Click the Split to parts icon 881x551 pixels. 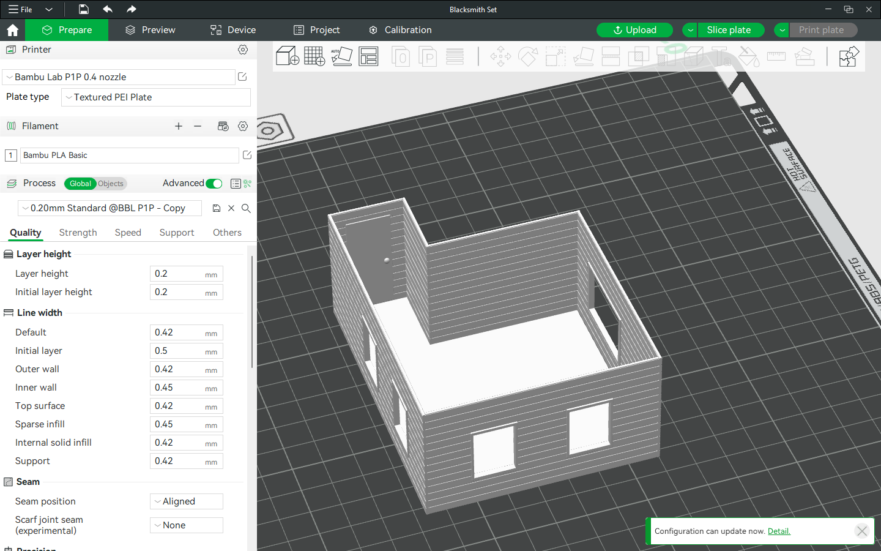pos(428,56)
